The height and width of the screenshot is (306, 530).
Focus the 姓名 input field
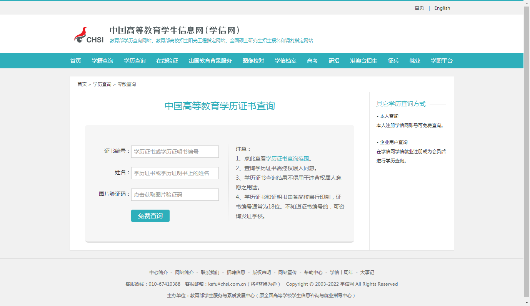click(175, 173)
